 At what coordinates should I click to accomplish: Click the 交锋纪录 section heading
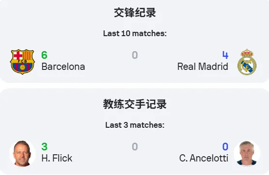[x=135, y=13]
